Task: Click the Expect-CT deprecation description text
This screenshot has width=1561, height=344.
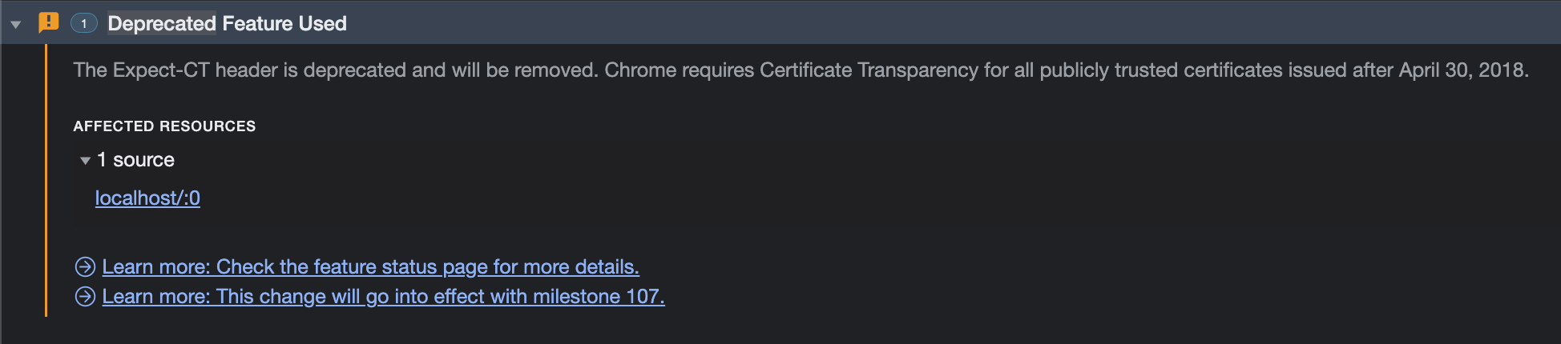Action: coord(801,70)
